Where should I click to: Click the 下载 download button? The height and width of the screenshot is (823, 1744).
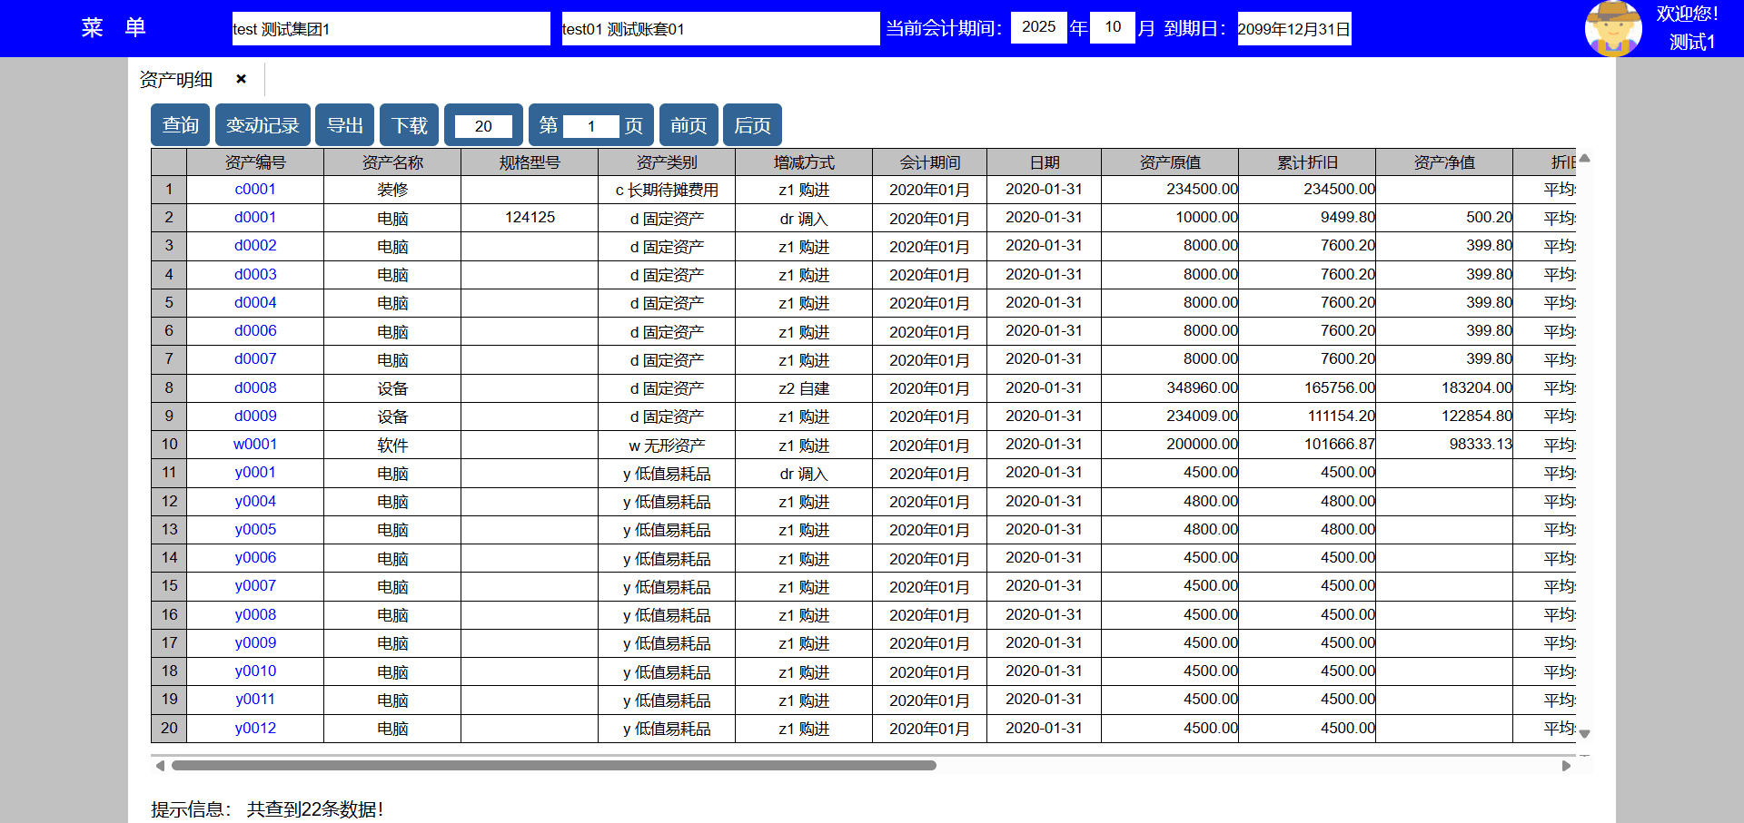coord(409,125)
